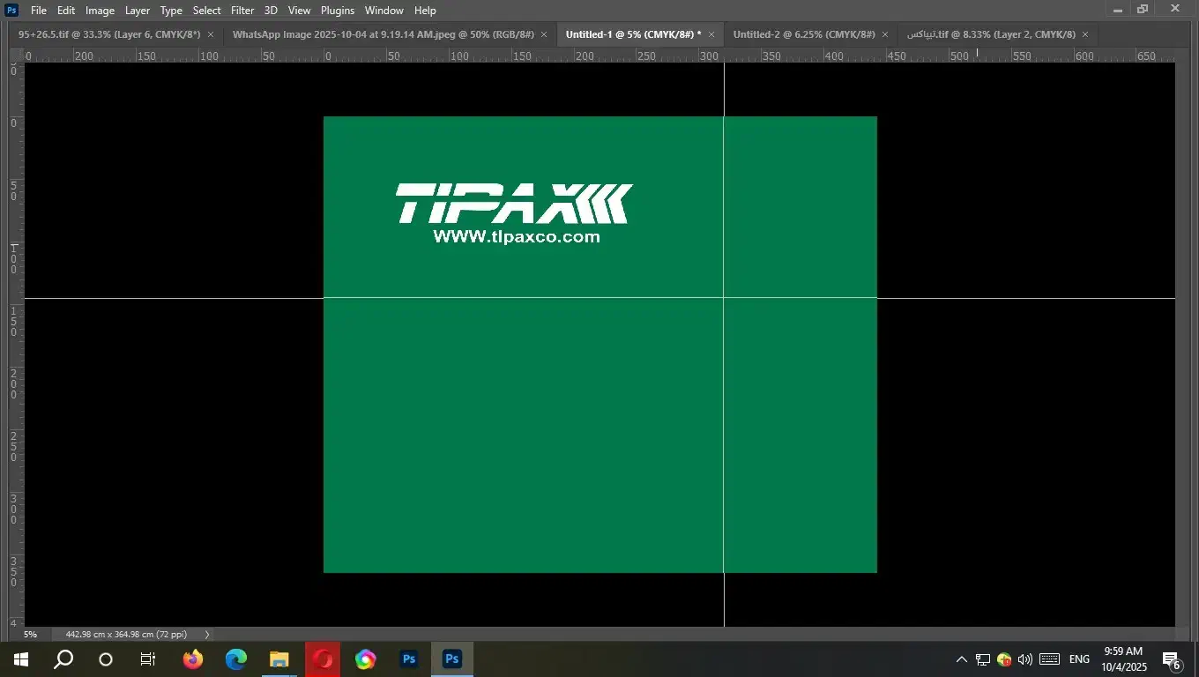
Task: Click the Windows Start button
Action: click(20, 659)
